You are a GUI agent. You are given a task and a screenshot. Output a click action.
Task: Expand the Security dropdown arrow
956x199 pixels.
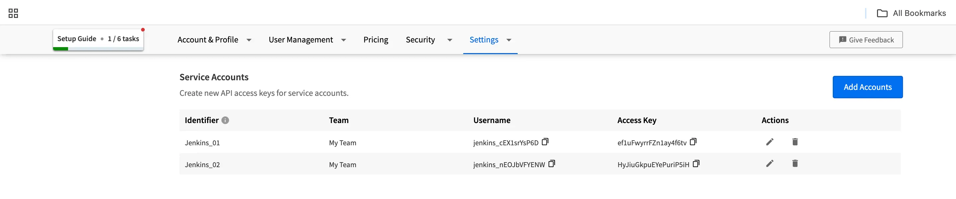point(449,40)
